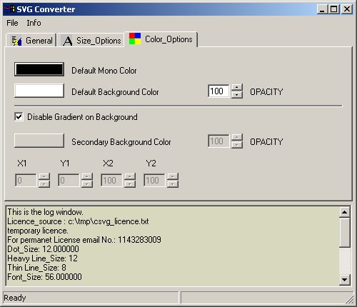
Task: Click the 'Secondary Background Color' label
Action: (121, 142)
